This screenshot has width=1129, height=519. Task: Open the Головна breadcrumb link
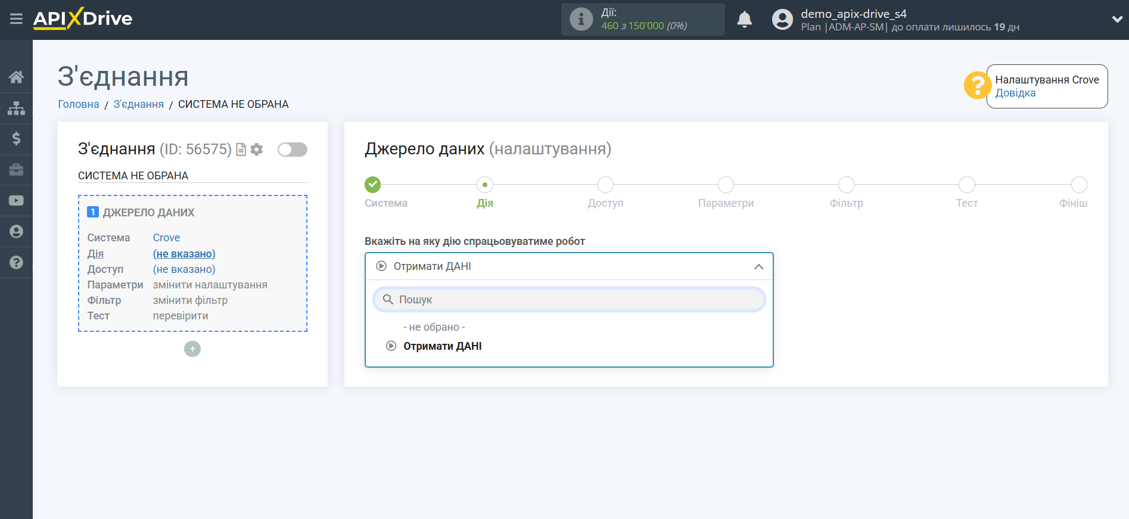[x=78, y=104]
